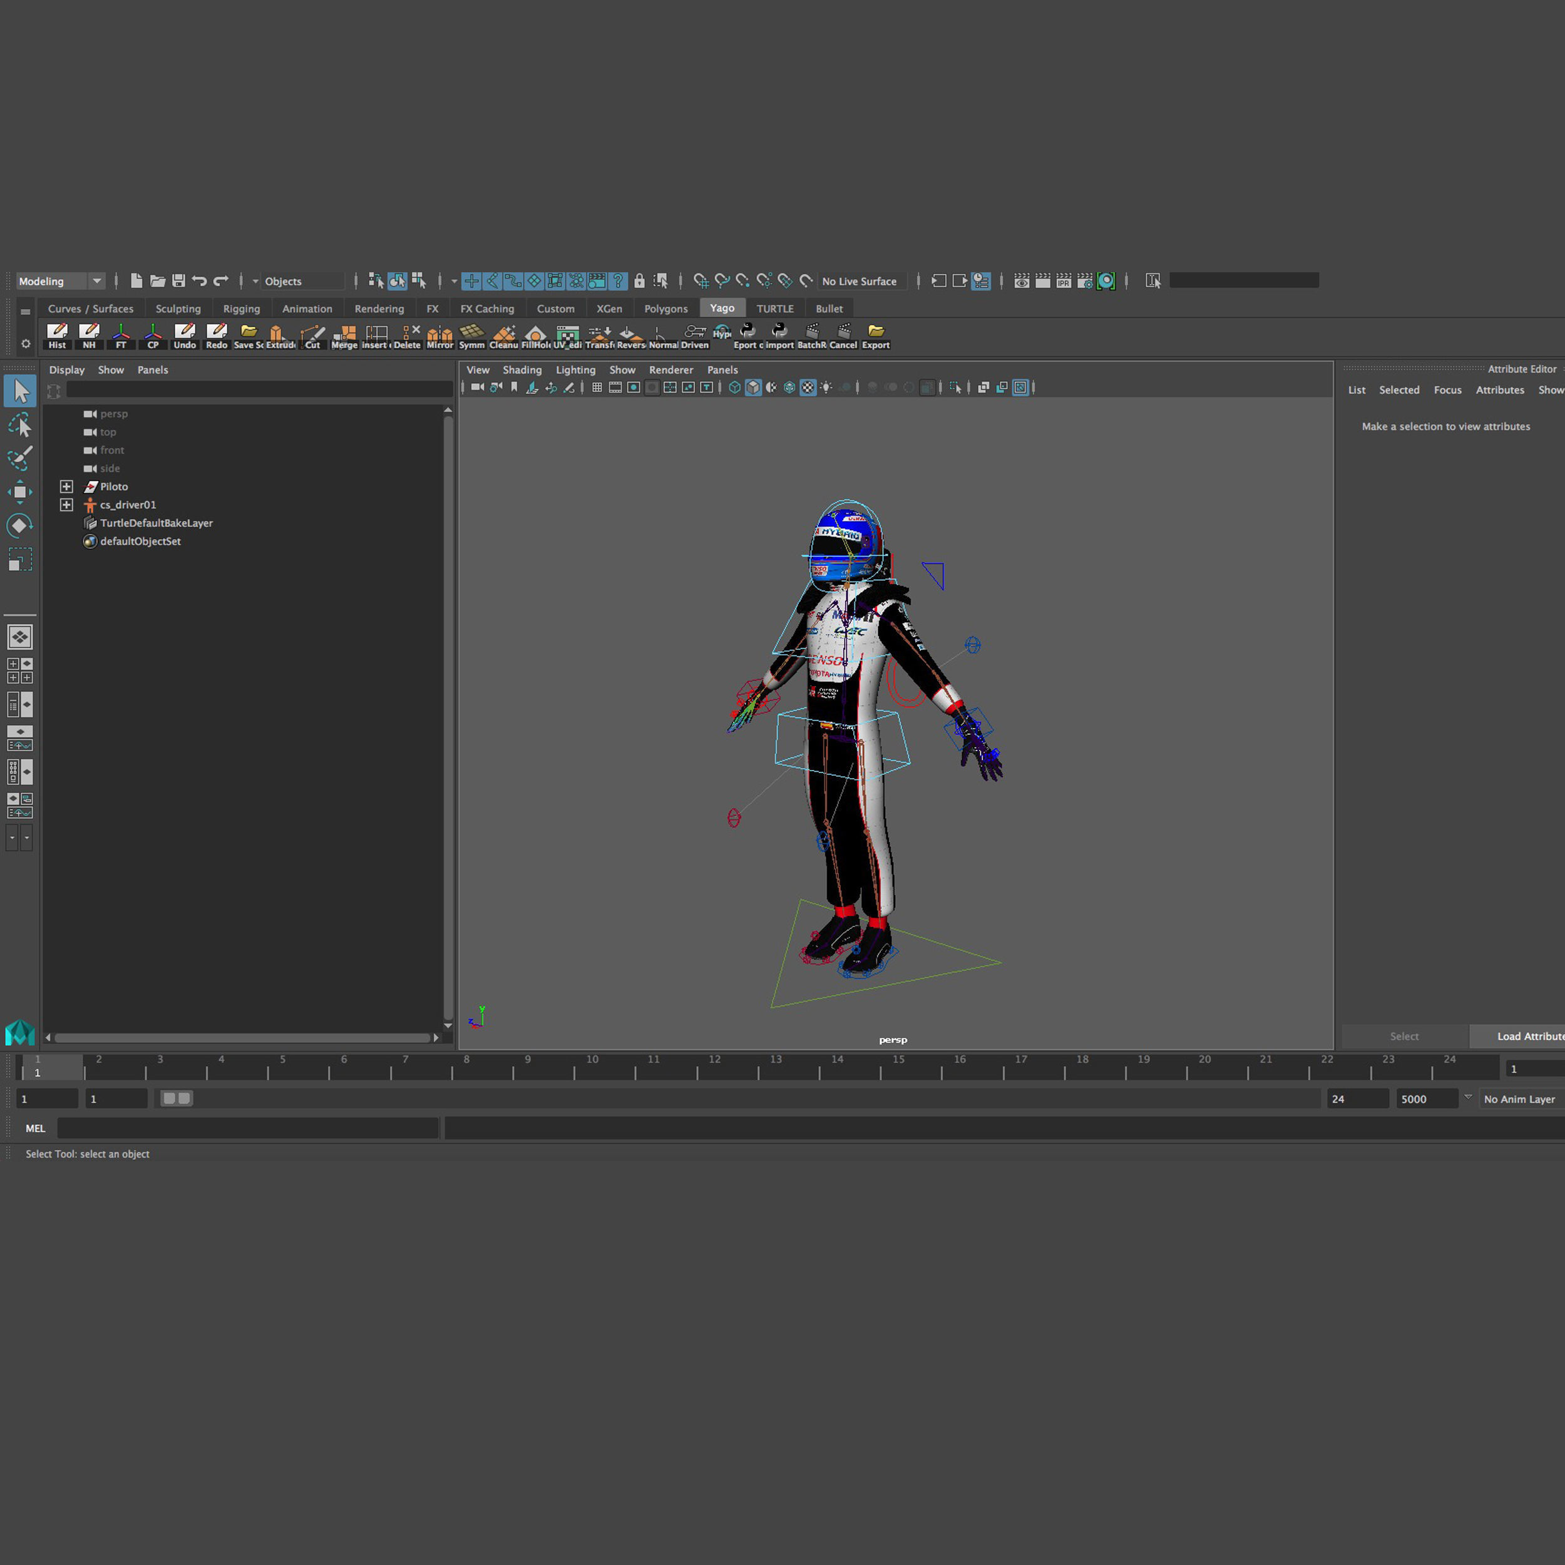Toggle textured display mode in viewport
This screenshot has width=1565, height=1565.
pyautogui.click(x=808, y=388)
